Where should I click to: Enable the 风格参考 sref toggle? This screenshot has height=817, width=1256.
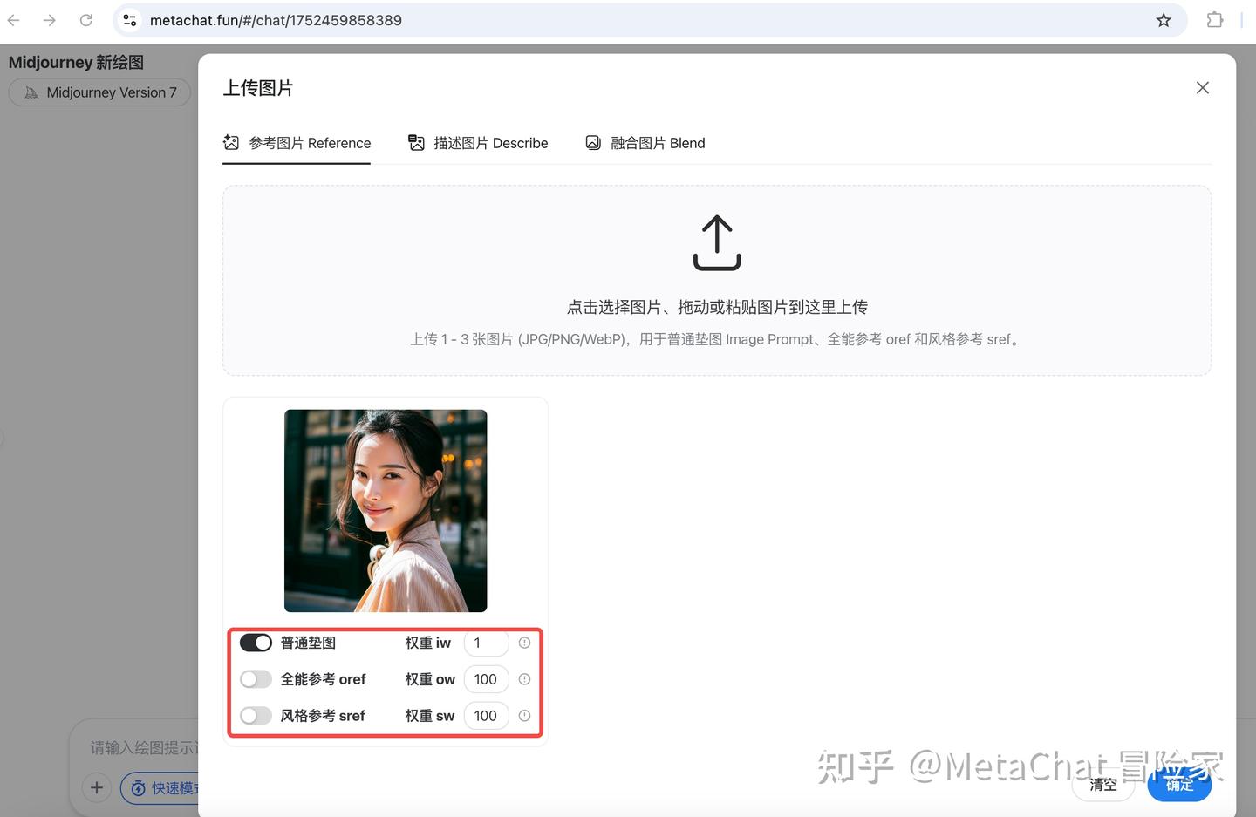click(256, 715)
